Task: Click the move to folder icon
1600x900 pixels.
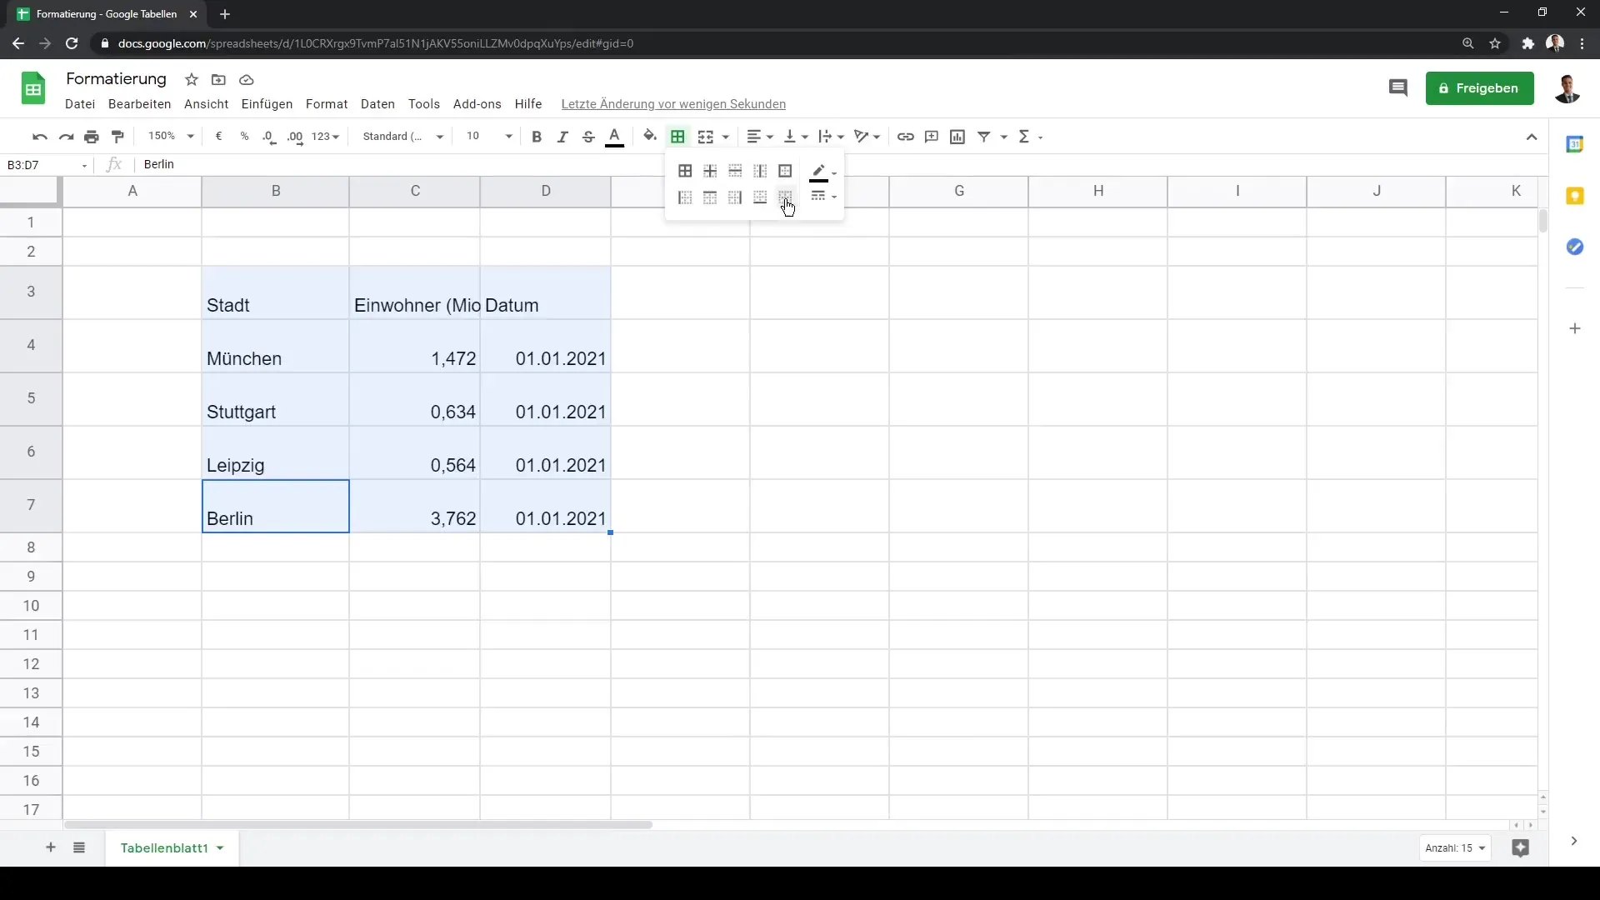Action: pos(218,80)
